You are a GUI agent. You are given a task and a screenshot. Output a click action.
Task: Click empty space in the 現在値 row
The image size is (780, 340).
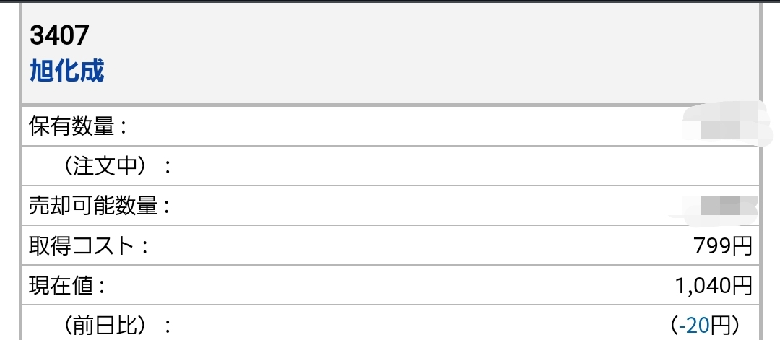pyautogui.click(x=397, y=286)
